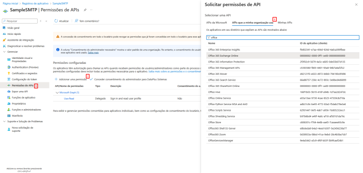Screen dimensions: 363x173
Task: Click the Tem comentários feedback icon
Action: click(x=76, y=21)
